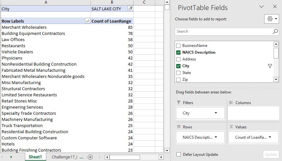Viewport: 282px width, 161px height.
Task: Open the Row Labels sort dropdown
Action: click(x=88, y=21)
